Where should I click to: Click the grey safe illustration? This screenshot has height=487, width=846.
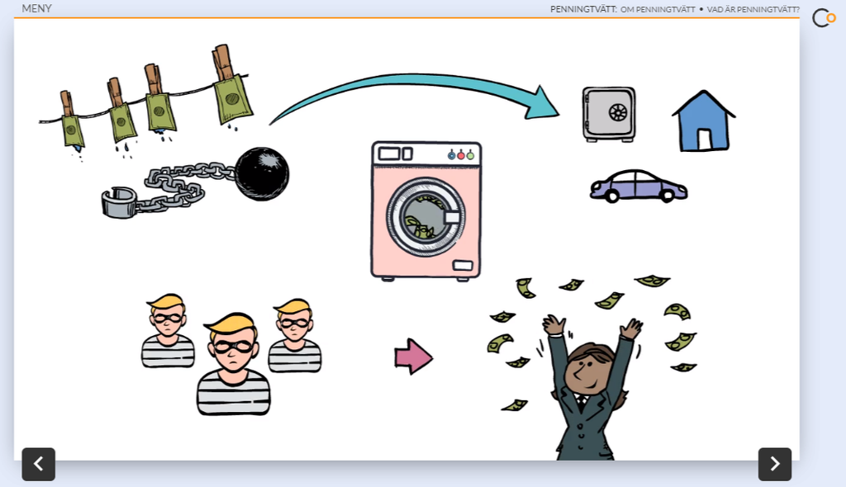pyautogui.click(x=609, y=115)
